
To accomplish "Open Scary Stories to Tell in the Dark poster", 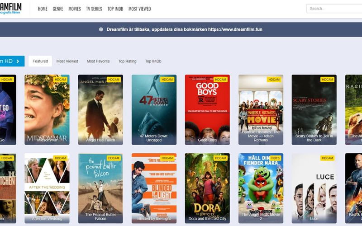I will pyautogui.click(x=314, y=109).
